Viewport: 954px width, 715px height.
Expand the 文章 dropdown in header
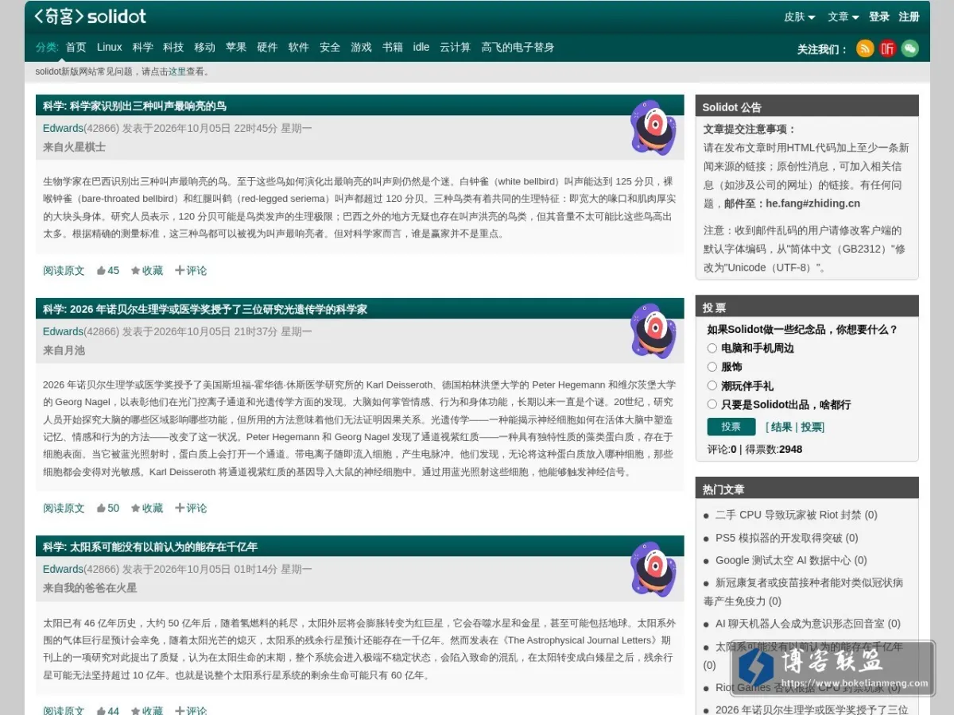843,17
